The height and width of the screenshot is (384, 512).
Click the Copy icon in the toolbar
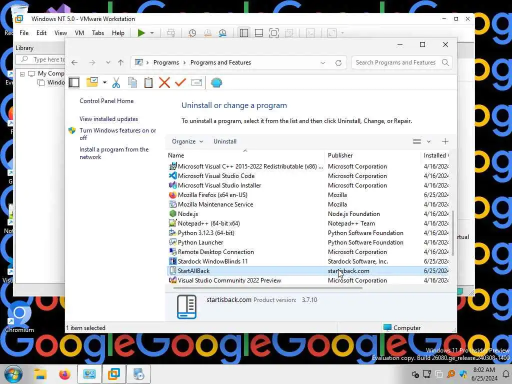[x=132, y=82]
